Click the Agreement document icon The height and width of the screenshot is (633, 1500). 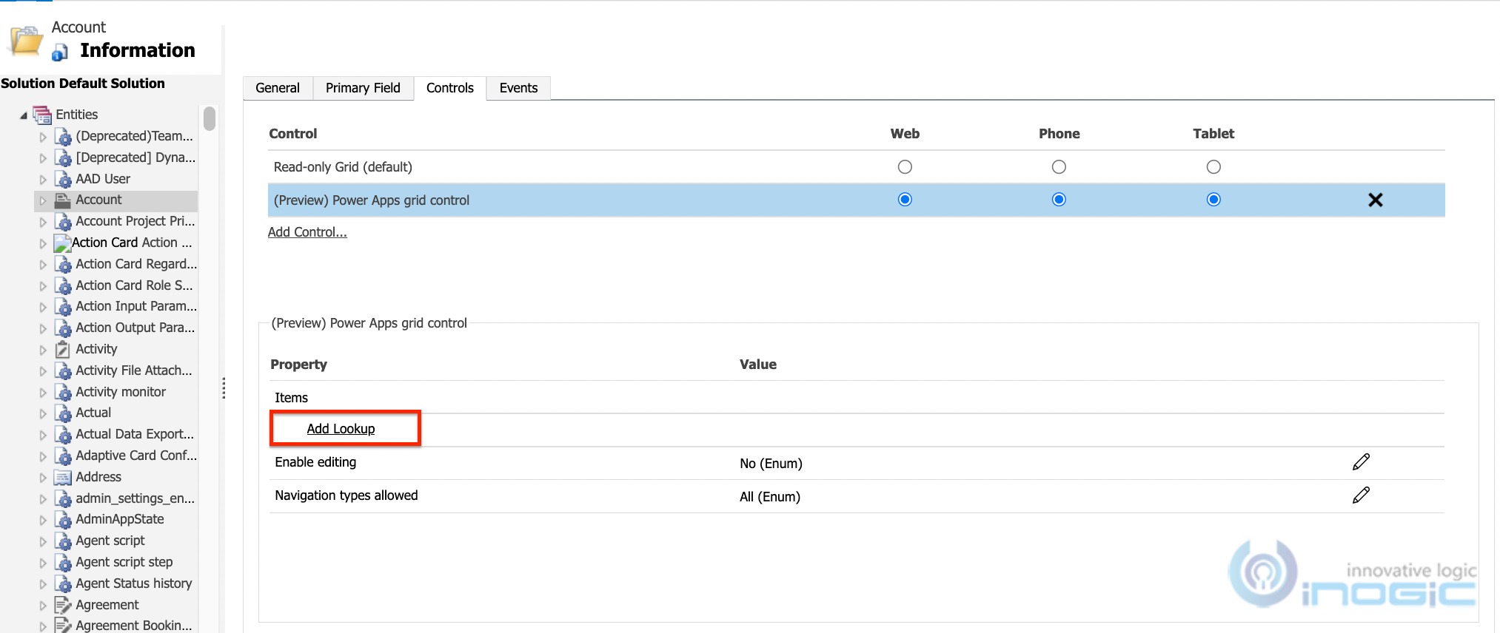coord(64,606)
